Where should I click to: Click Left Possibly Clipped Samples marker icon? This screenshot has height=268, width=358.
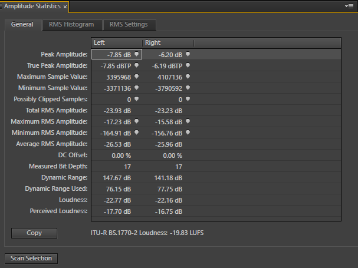[x=136, y=99]
